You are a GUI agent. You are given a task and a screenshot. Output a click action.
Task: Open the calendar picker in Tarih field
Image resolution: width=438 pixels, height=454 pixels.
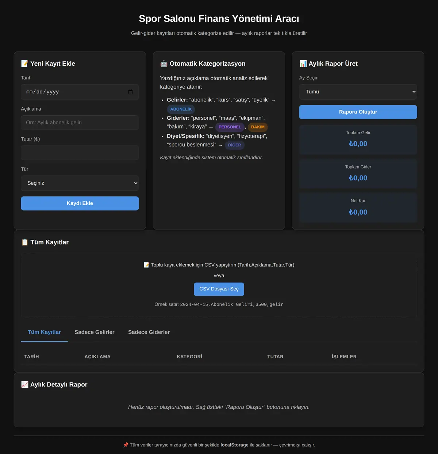coord(130,92)
